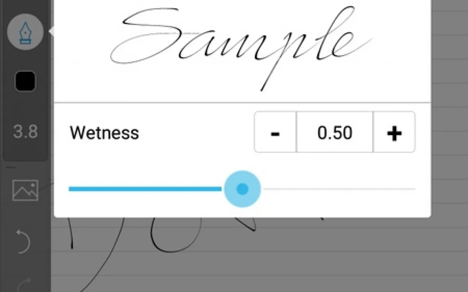Open the black ink color swatch
This screenshot has width=468, height=292.
pos(25,81)
